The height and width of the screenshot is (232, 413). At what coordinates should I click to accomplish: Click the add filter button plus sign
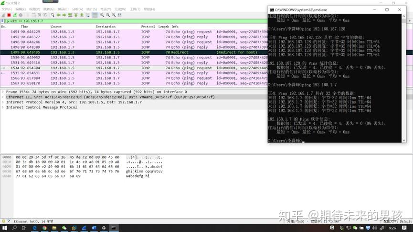(x=410, y=21)
